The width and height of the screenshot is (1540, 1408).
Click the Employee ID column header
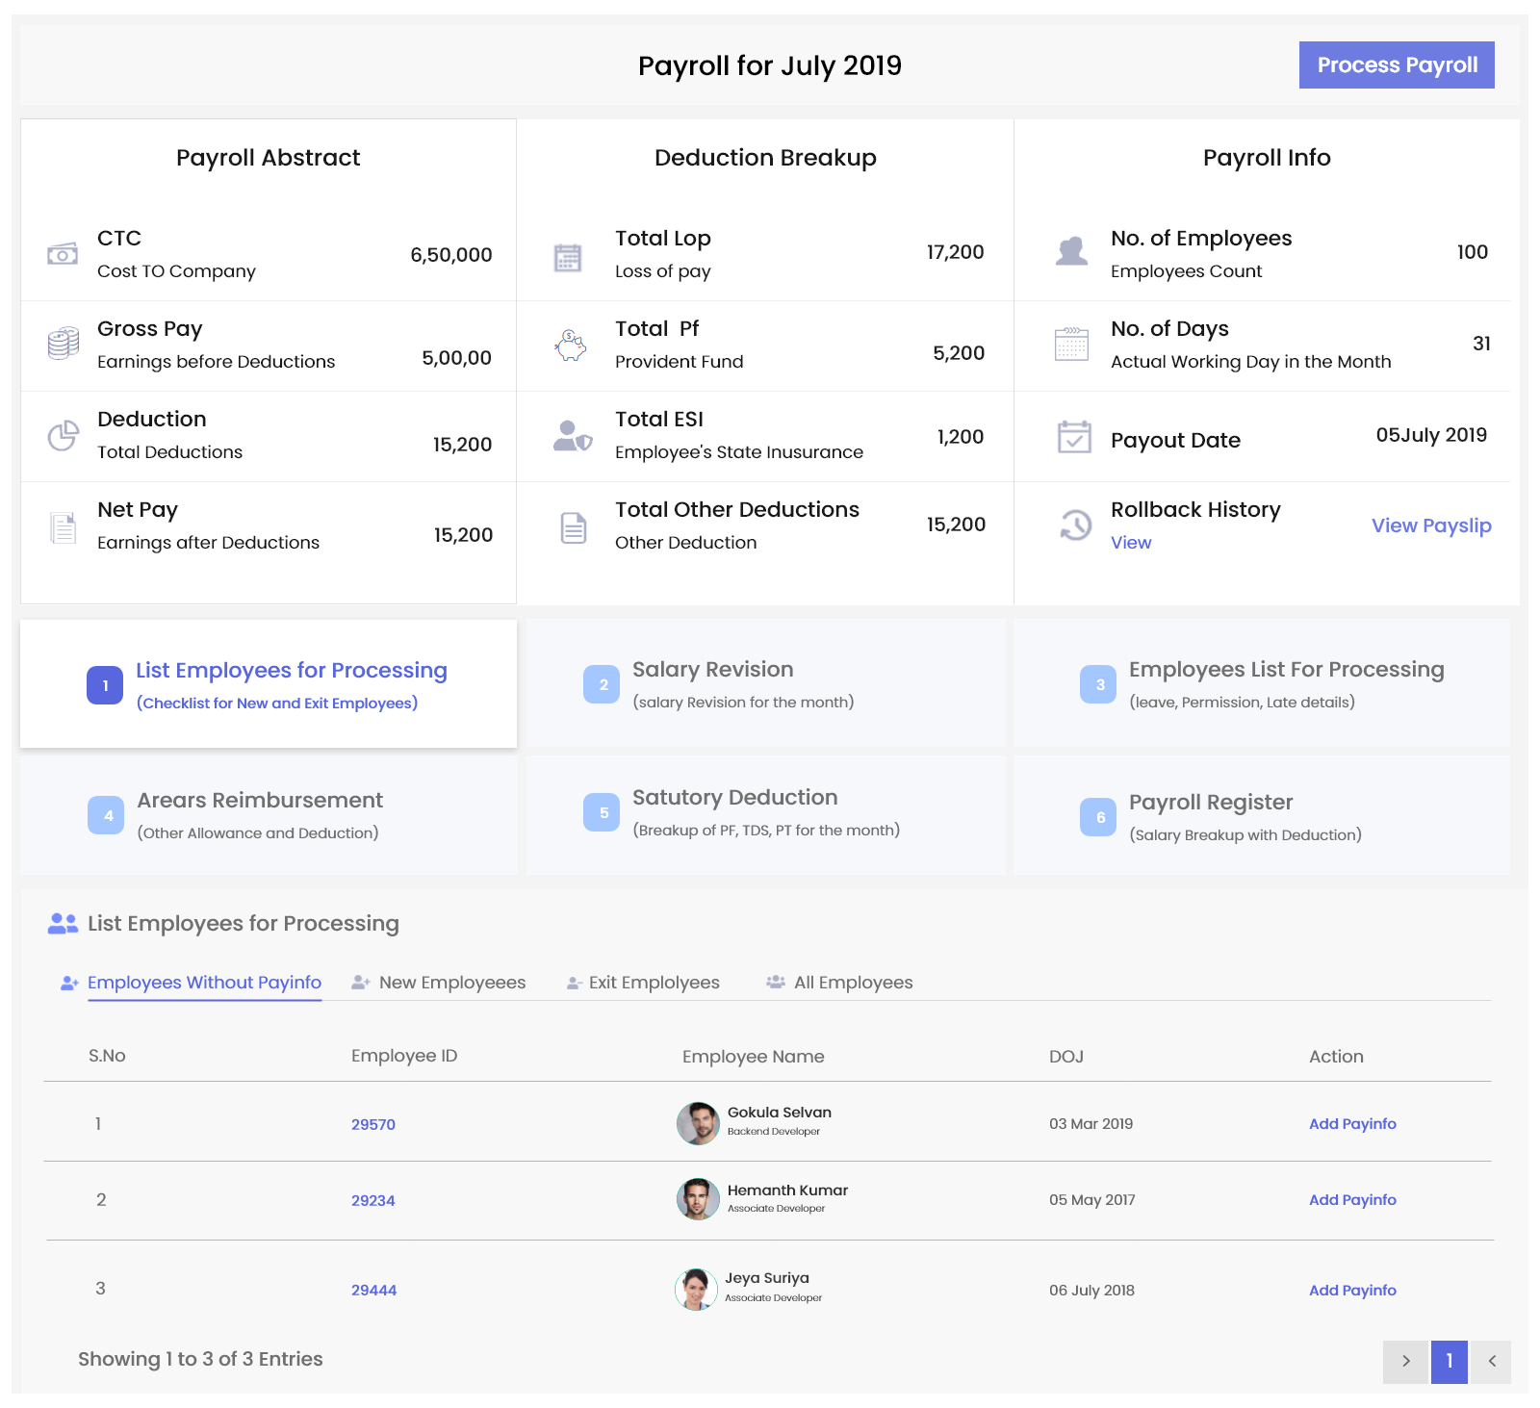pyautogui.click(x=404, y=1056)
